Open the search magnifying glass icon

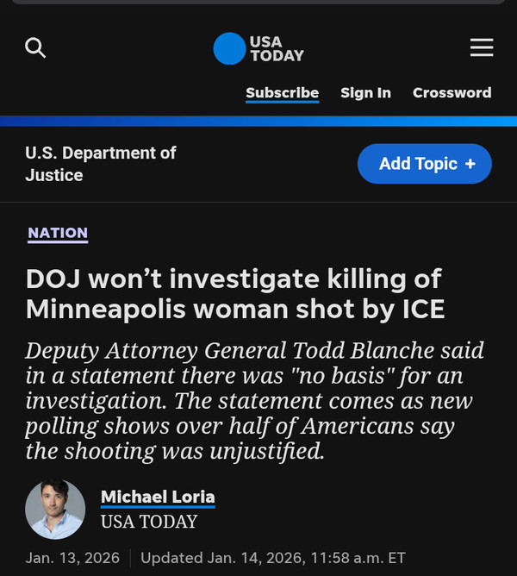pos(35,47)
